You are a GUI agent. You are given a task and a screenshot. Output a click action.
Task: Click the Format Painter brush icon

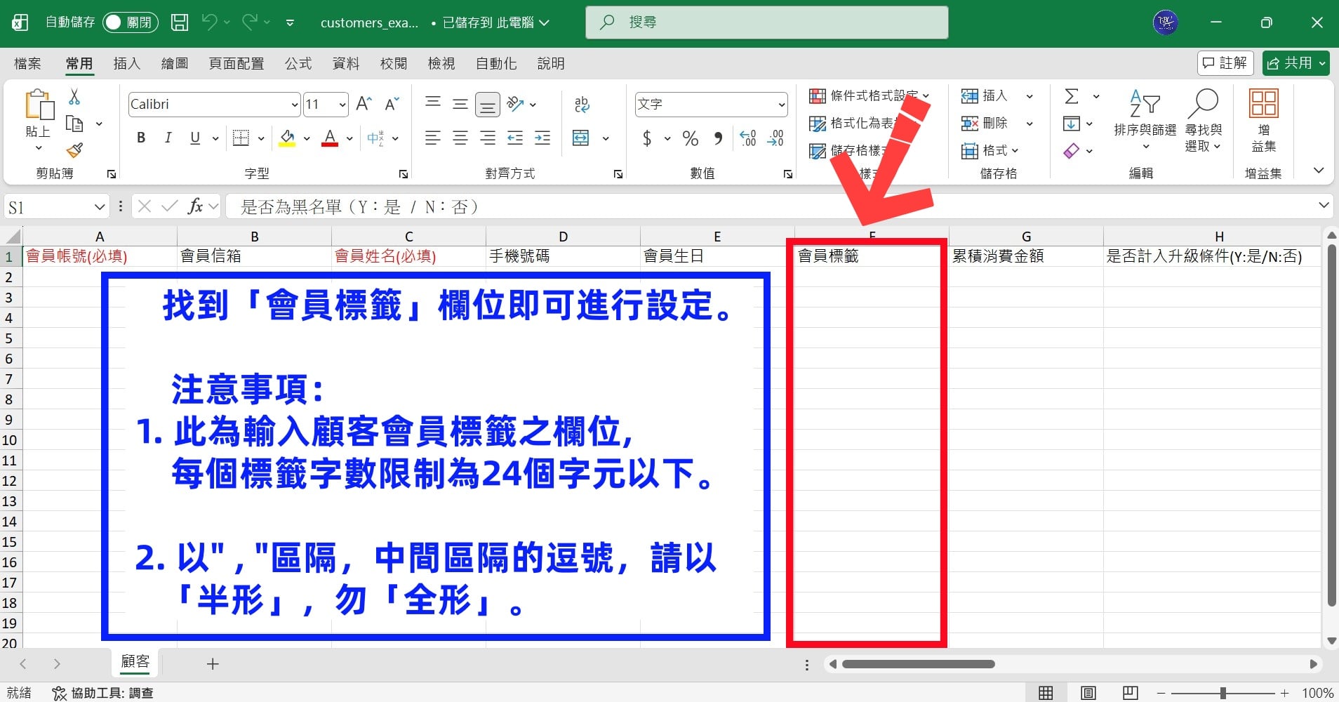point(74,150)
